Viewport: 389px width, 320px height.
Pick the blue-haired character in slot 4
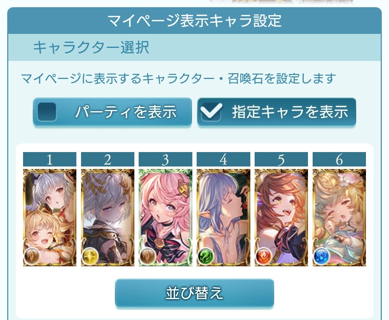pos(223,217)
